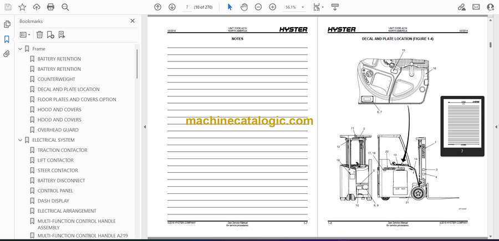
Task: Toggle the Bookmarks panel icon
Action: 7,39
